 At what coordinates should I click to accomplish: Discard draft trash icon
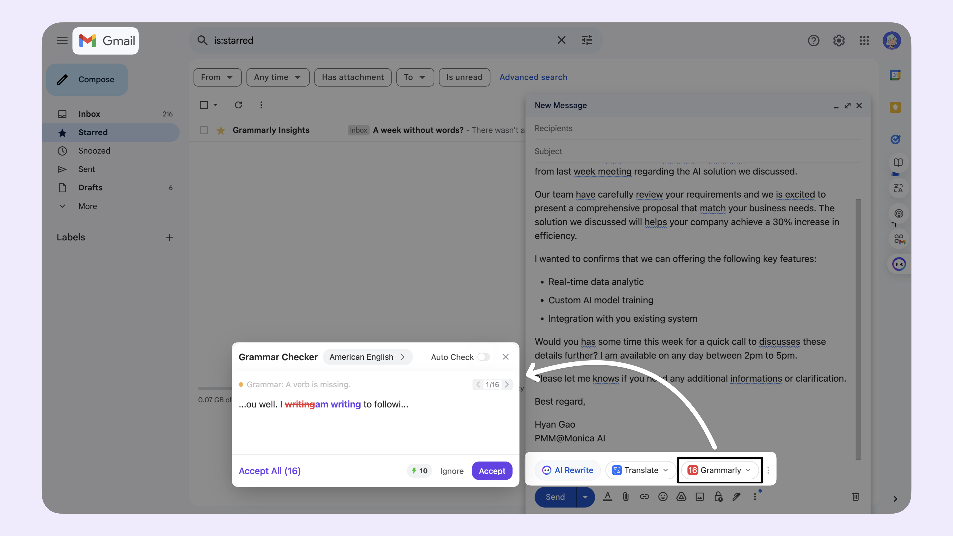click(x=855, y=497)
